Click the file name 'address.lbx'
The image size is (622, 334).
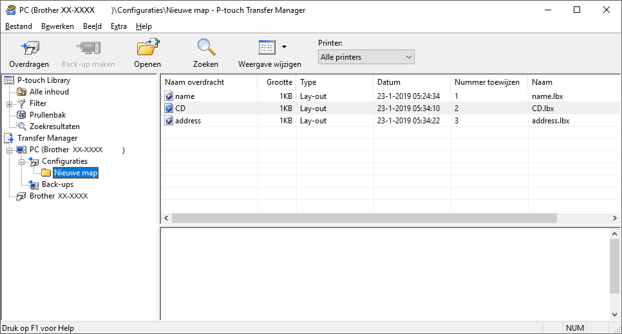coord(551,121)
